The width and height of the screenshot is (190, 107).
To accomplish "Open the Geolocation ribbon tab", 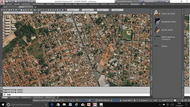I will tap(135, 4).
